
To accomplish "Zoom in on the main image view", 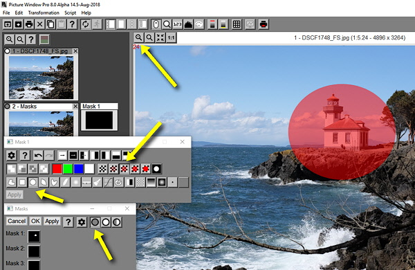I will tap(139, 37).
